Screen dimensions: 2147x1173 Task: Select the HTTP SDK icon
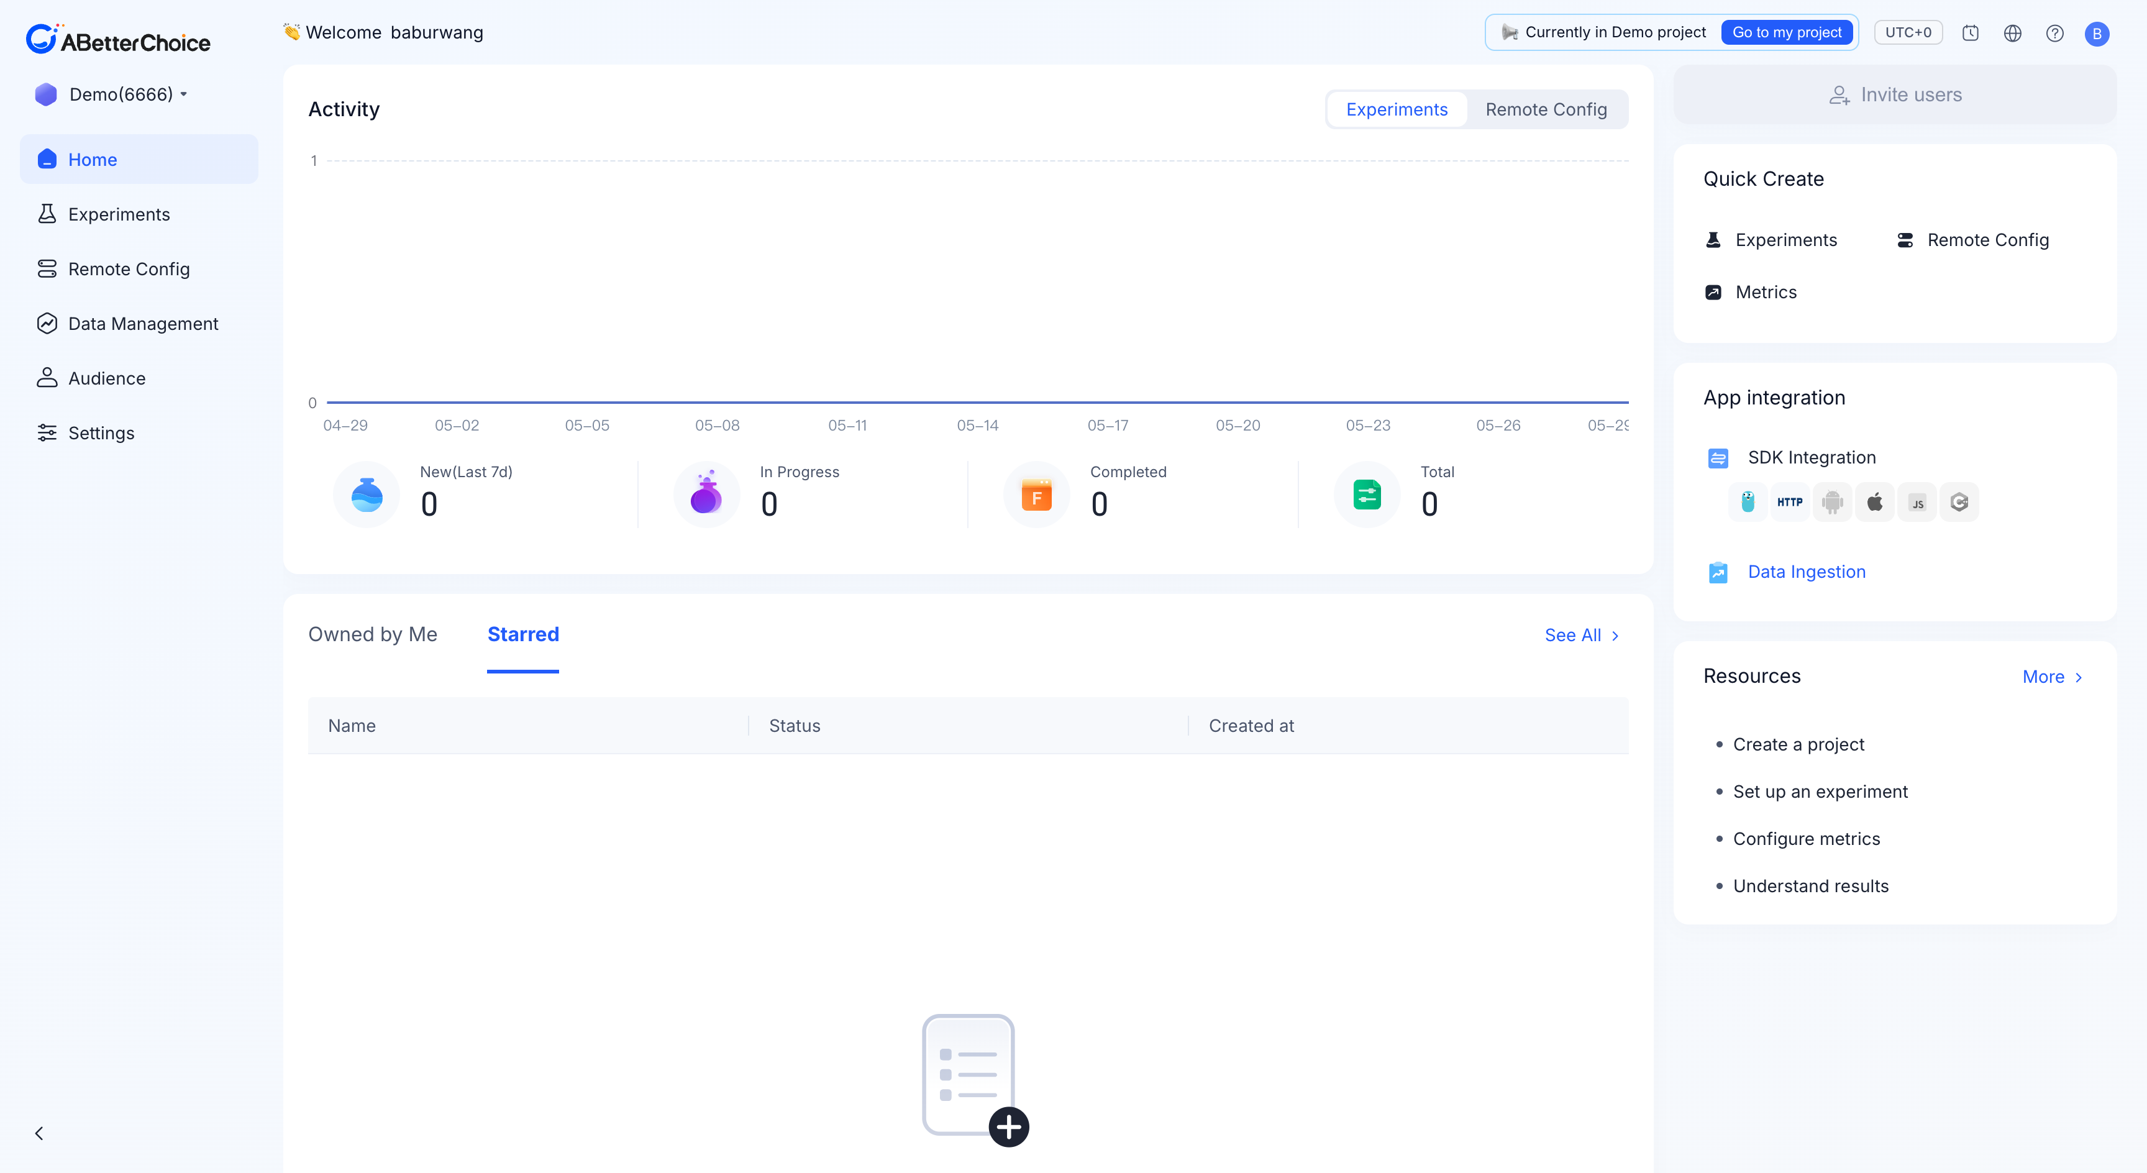[1789, 502]
